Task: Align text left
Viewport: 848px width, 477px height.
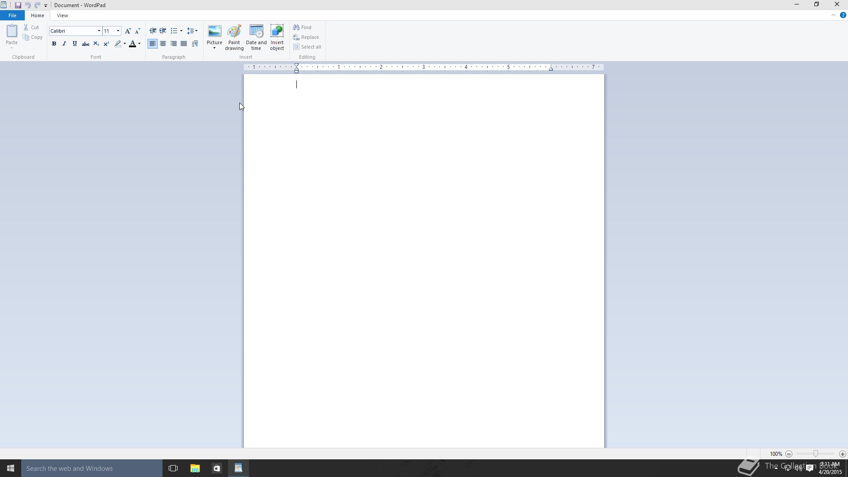Action: coord(152,44)
